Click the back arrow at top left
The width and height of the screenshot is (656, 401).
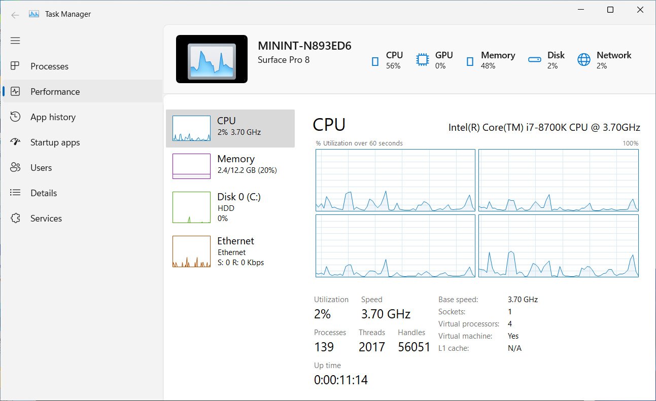(x=15, y=14)
